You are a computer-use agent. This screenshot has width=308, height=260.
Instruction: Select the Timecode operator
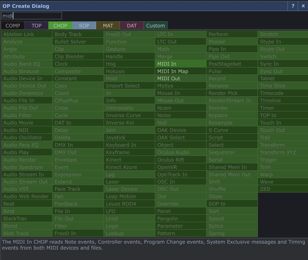(x=283, y=93)
